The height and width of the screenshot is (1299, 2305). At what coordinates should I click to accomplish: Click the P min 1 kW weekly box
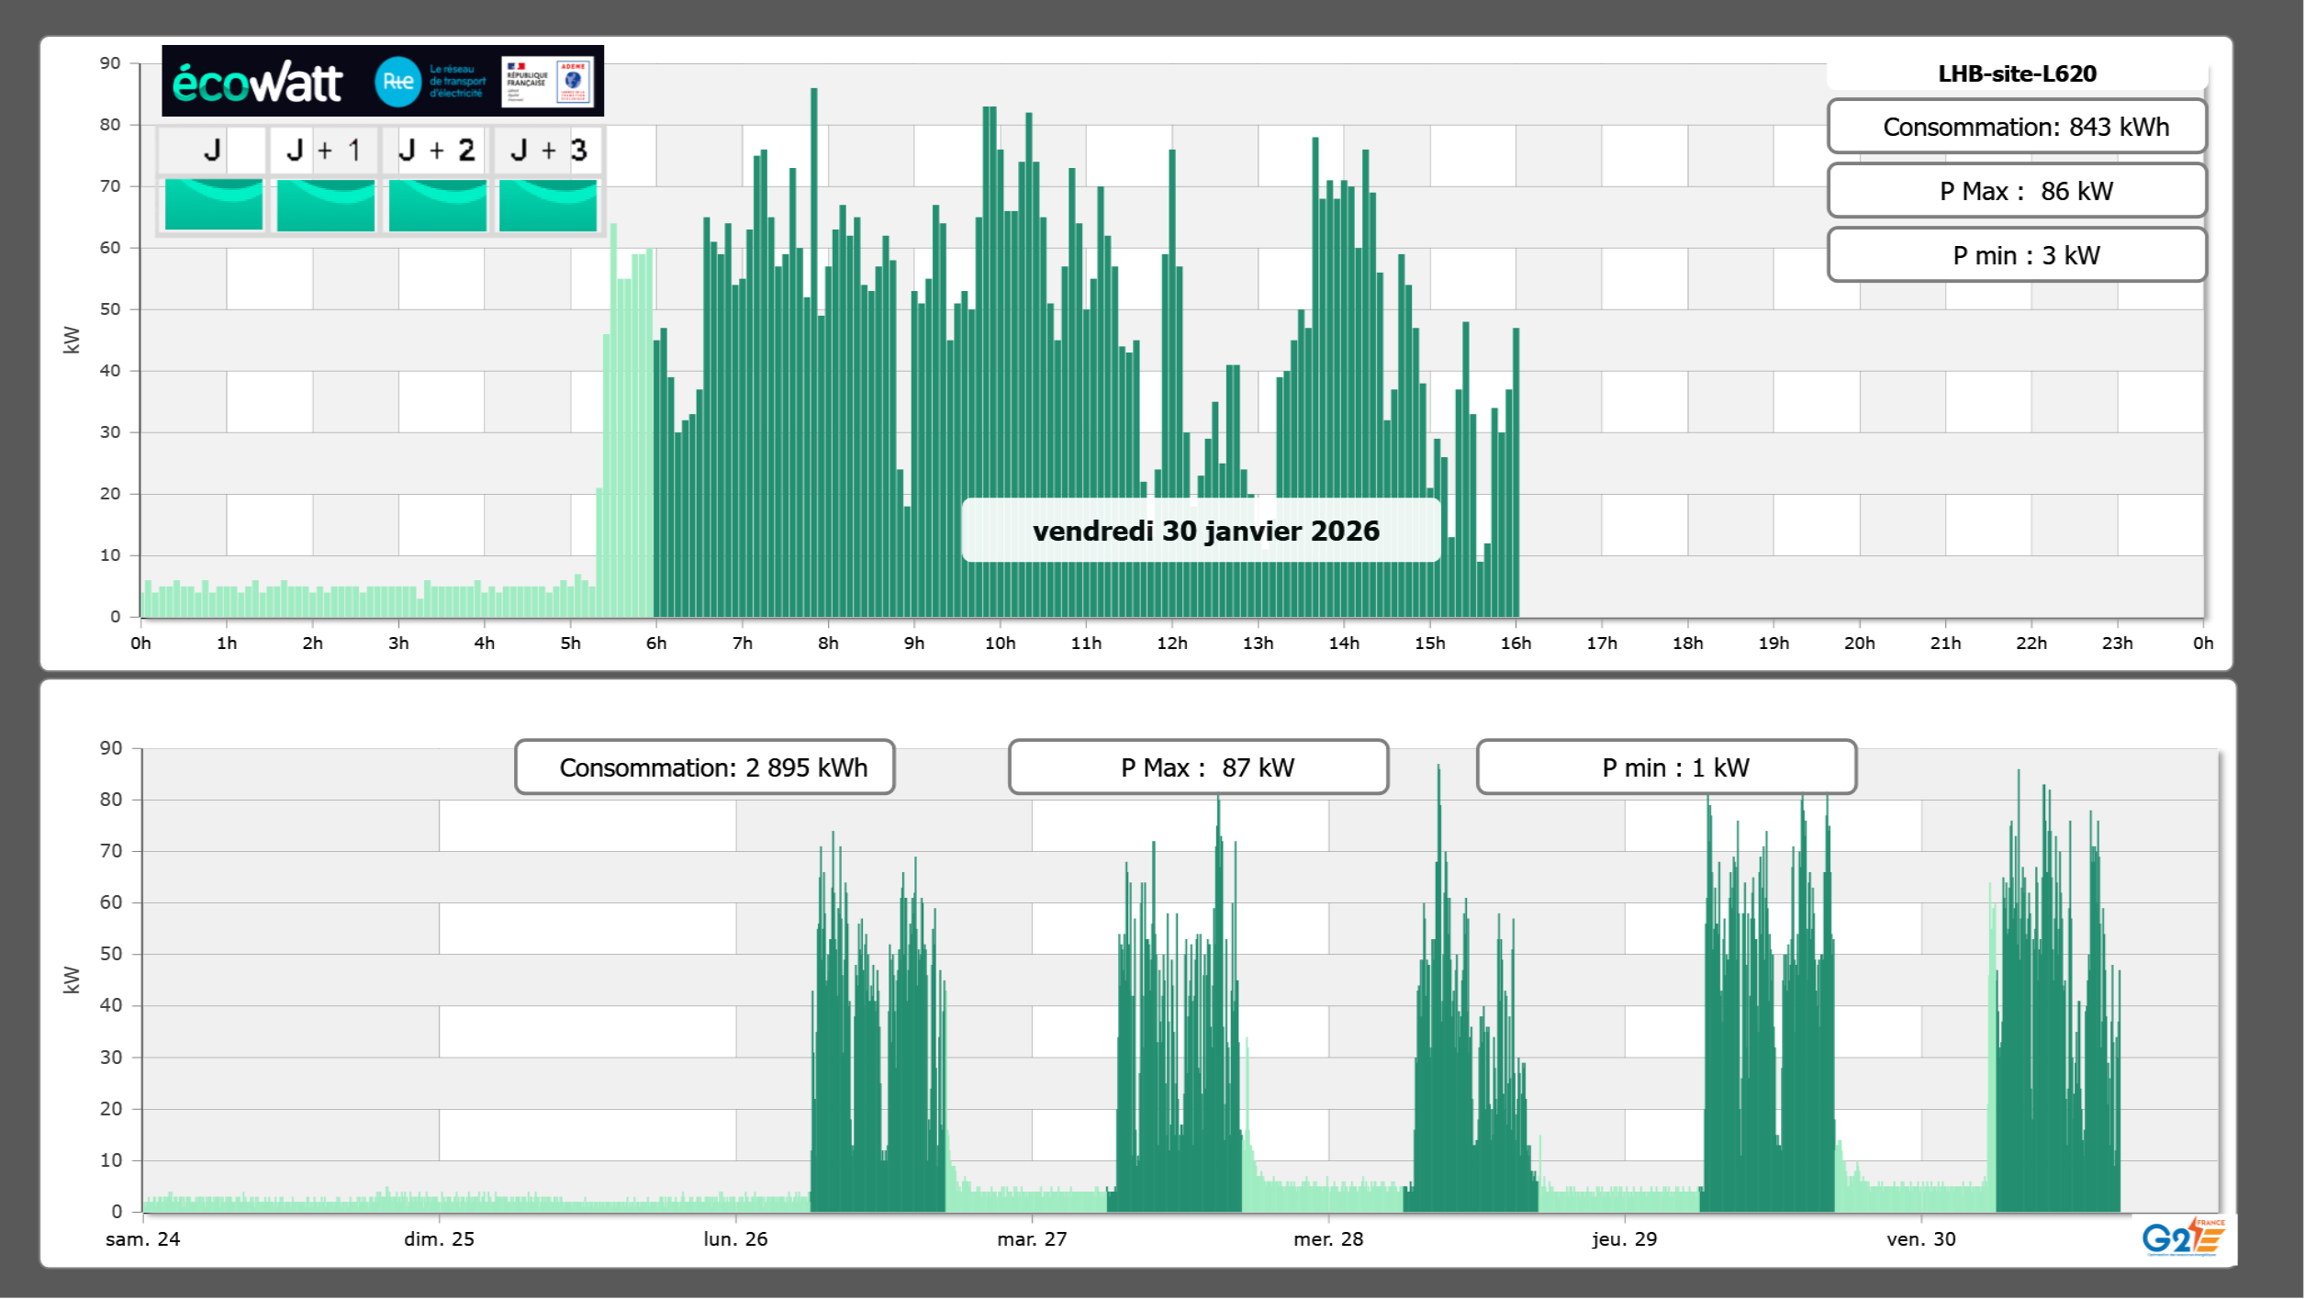pos(1666,767)
